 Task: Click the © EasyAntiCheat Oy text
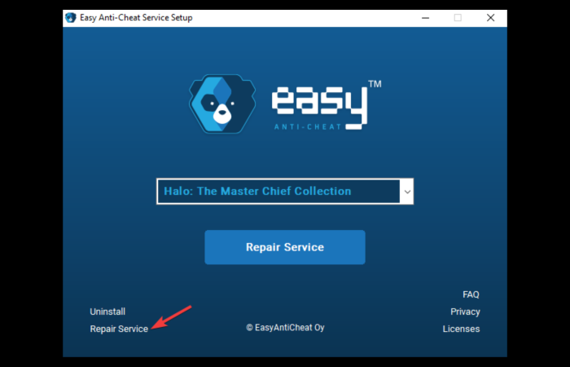point(285,327)
